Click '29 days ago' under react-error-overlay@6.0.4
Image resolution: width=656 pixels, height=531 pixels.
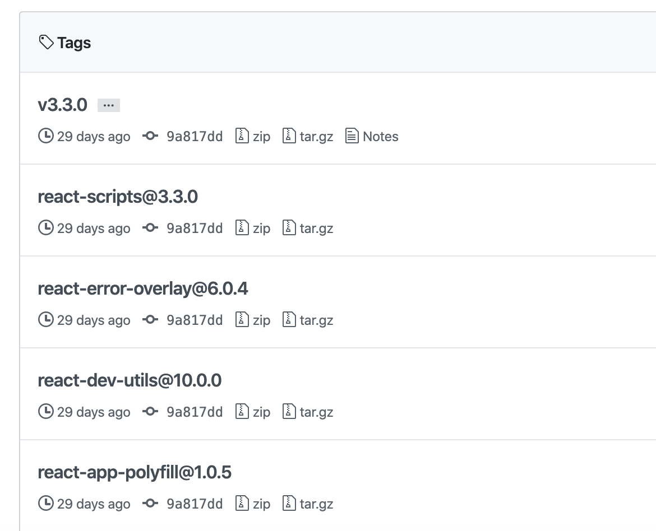(94, 321)
